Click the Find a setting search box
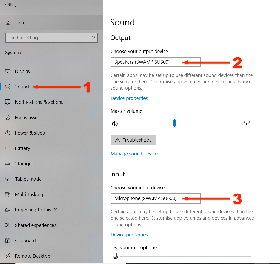Screen dimensions: 280x264 [48, 38]
